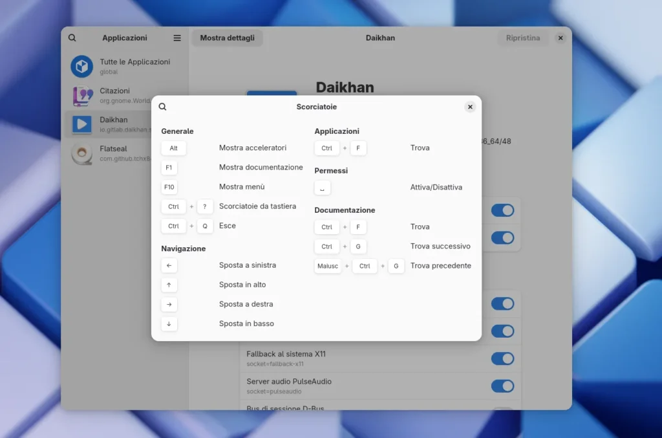Click the Sposta a destra label
Screen dimensions: 662x438
[246, 304]
